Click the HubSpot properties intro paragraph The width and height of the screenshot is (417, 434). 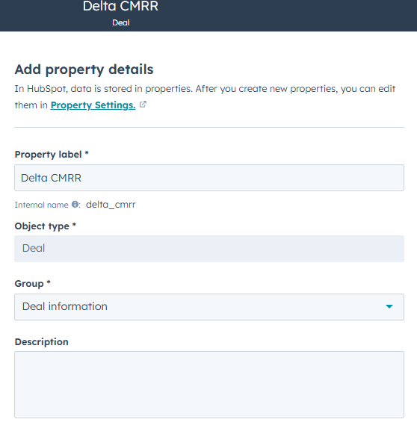coord(205,97)
